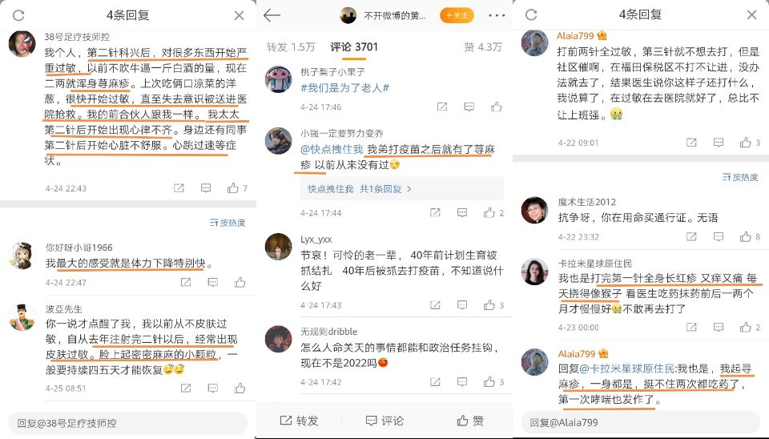The height and width of the screenshot is (439, 769).
Task: Refresh the left panel's 4条回复 thread
Action: [18, 15]
